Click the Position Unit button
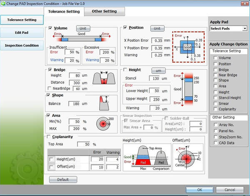The width and height of the screenshot is (250, 196). tap(157, 28)
